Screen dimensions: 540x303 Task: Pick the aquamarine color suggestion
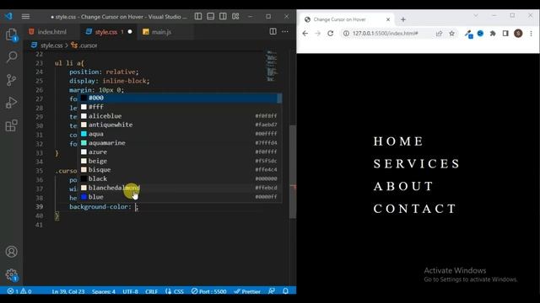coord(179,143)
